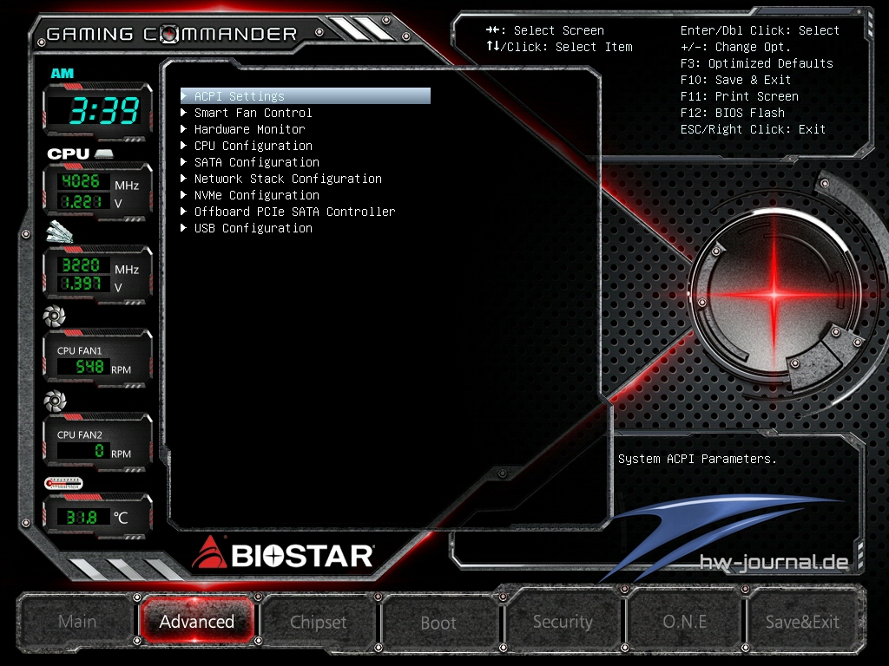Expand arrow beside NVMe Configuration

pos(184,195)
